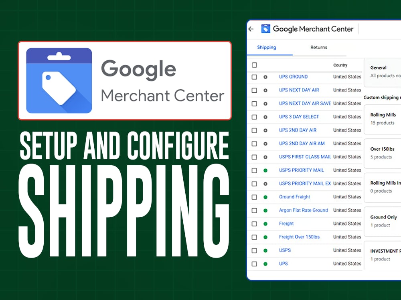Open the USPS PRIORITY MAIL link
The height and width of the screenshot is (300, 401).
click(301, 170)
